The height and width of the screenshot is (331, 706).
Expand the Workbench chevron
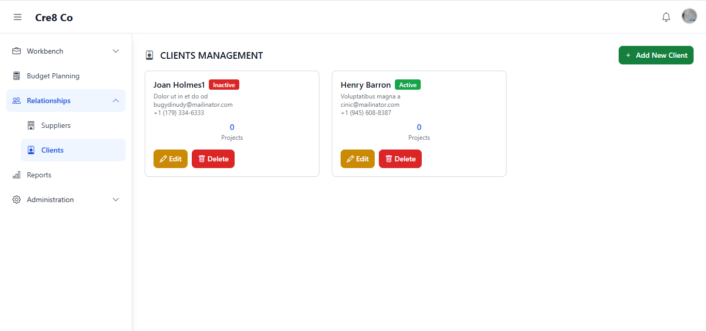116,51
